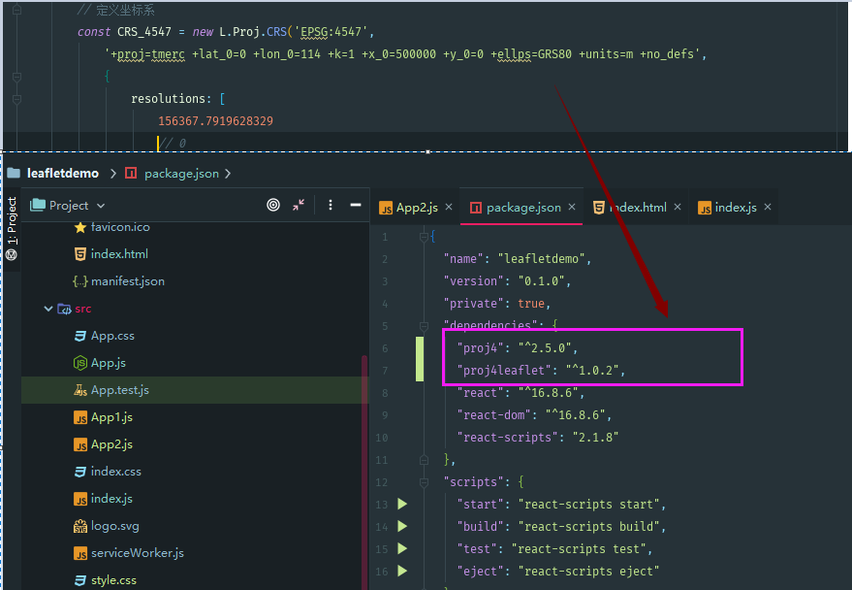Open Project panel options three-dots menu
This screenshot has width=852, height=590.
point(331,205)
